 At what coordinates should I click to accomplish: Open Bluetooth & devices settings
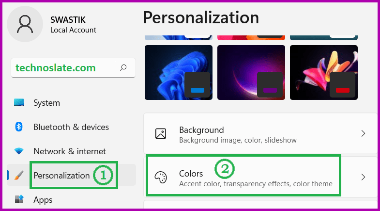coord(72,127)
